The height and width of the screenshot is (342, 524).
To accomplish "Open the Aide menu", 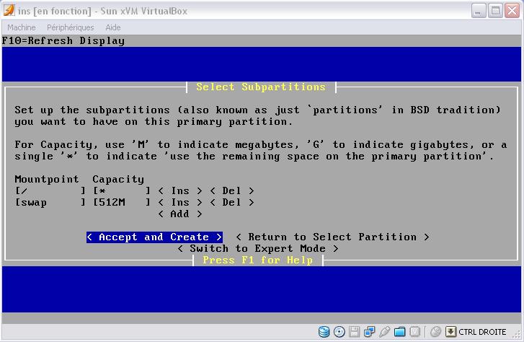I will point(113,27).
